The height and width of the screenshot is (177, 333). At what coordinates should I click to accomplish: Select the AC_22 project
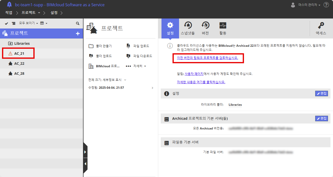42,63
